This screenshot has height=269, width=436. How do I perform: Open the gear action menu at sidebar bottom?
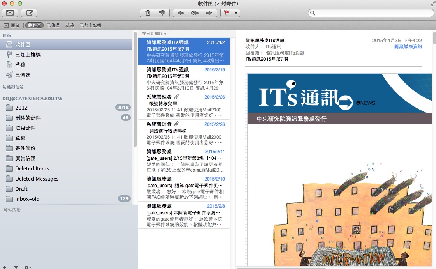tap(27, 267)
